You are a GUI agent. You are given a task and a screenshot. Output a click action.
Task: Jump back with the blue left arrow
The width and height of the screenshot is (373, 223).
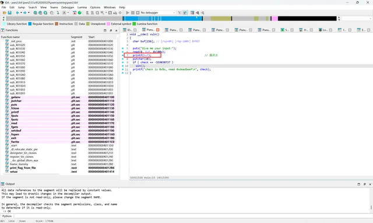click(17, 13)
